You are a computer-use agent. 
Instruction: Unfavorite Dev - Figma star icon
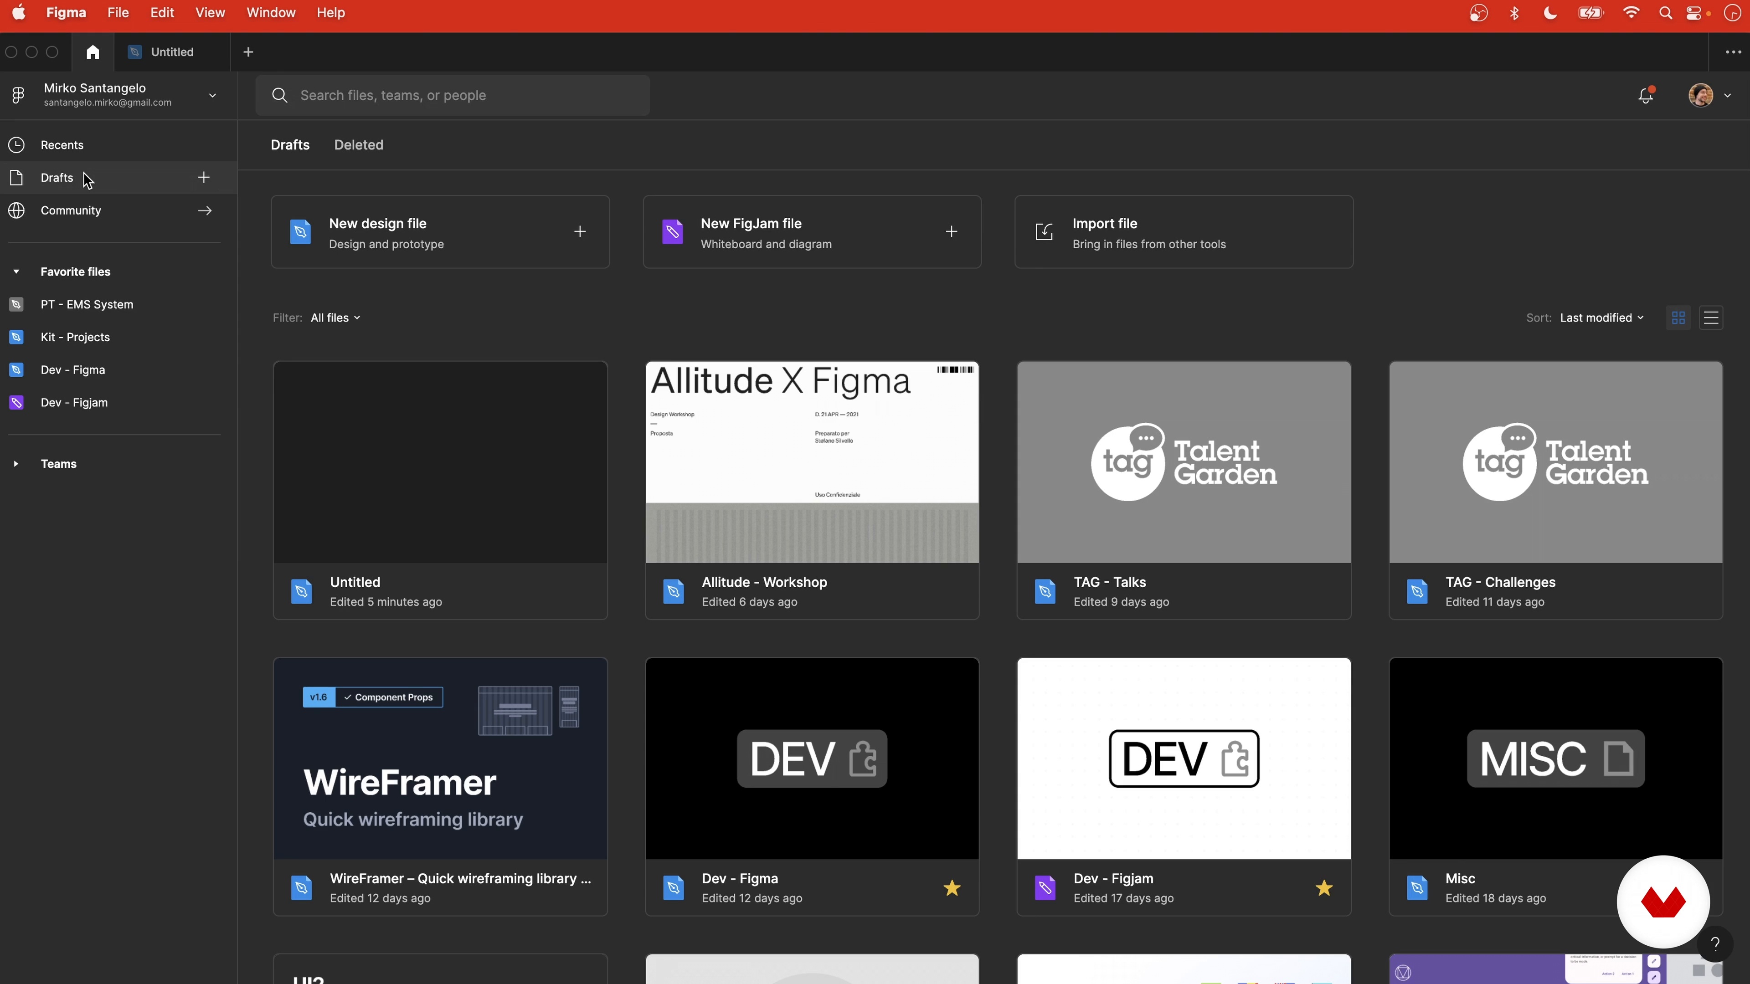tap(952, 887)
